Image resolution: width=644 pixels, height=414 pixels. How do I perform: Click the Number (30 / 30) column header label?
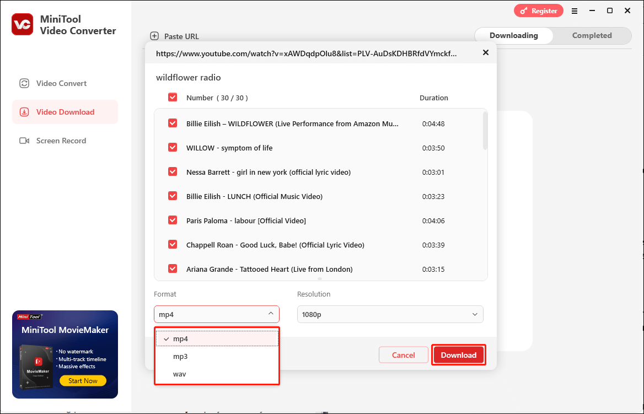coord(217,98)
